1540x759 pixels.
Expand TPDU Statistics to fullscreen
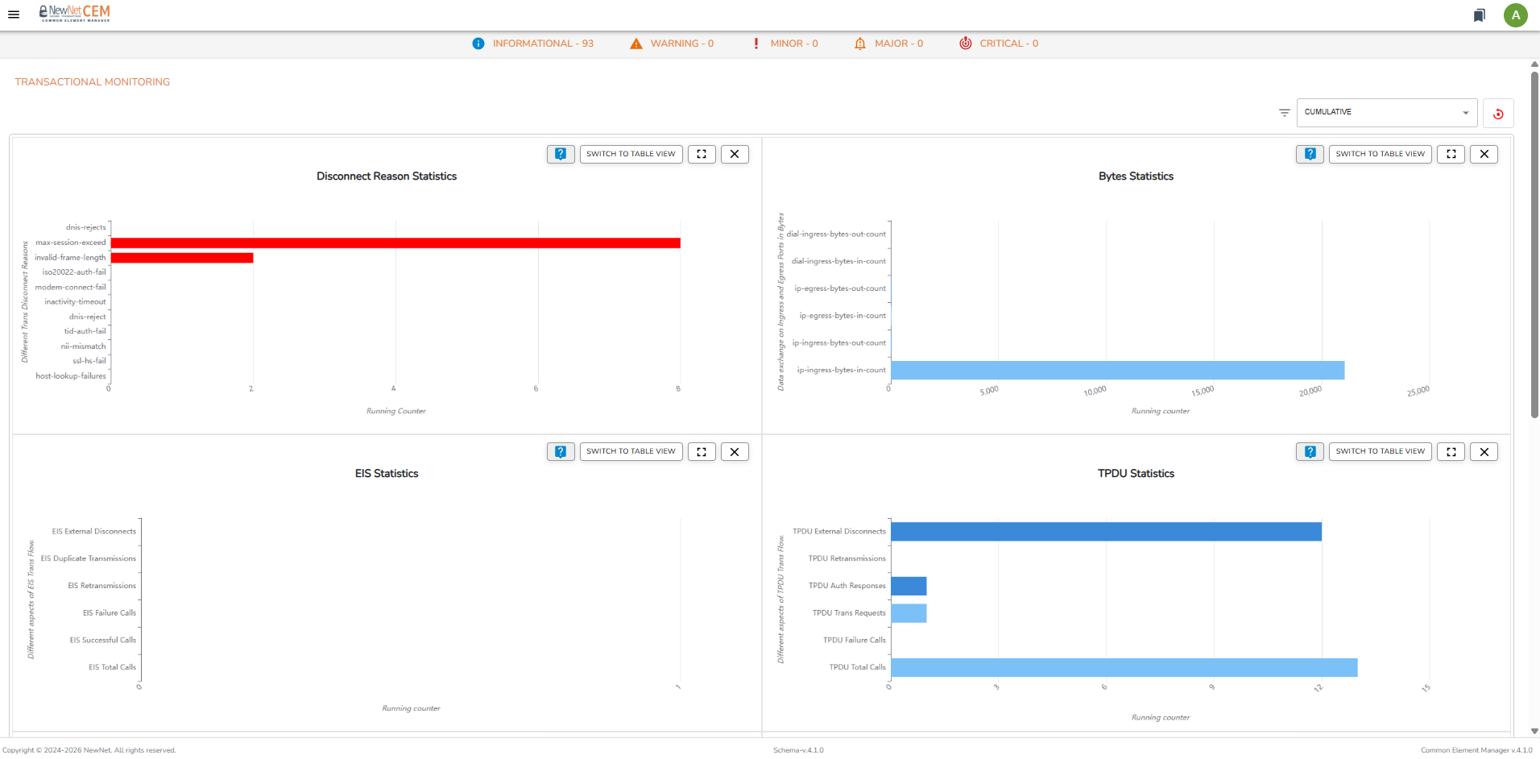pos(1451,451)
